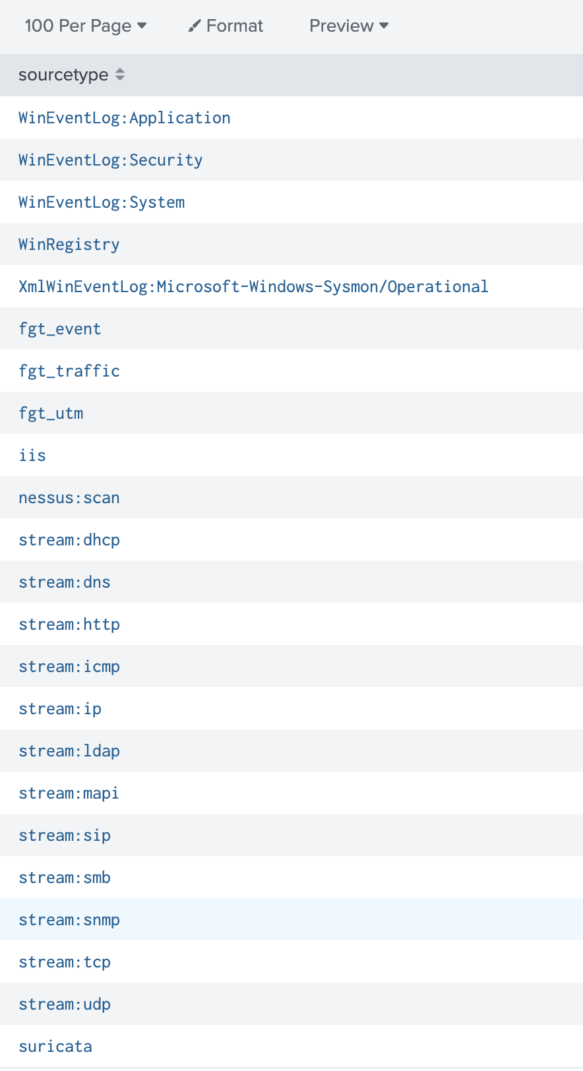Click the suricata sourcetype
Image resolution: width=583 pixels, height=1071 pixels.
click(x=55, y=1046)
